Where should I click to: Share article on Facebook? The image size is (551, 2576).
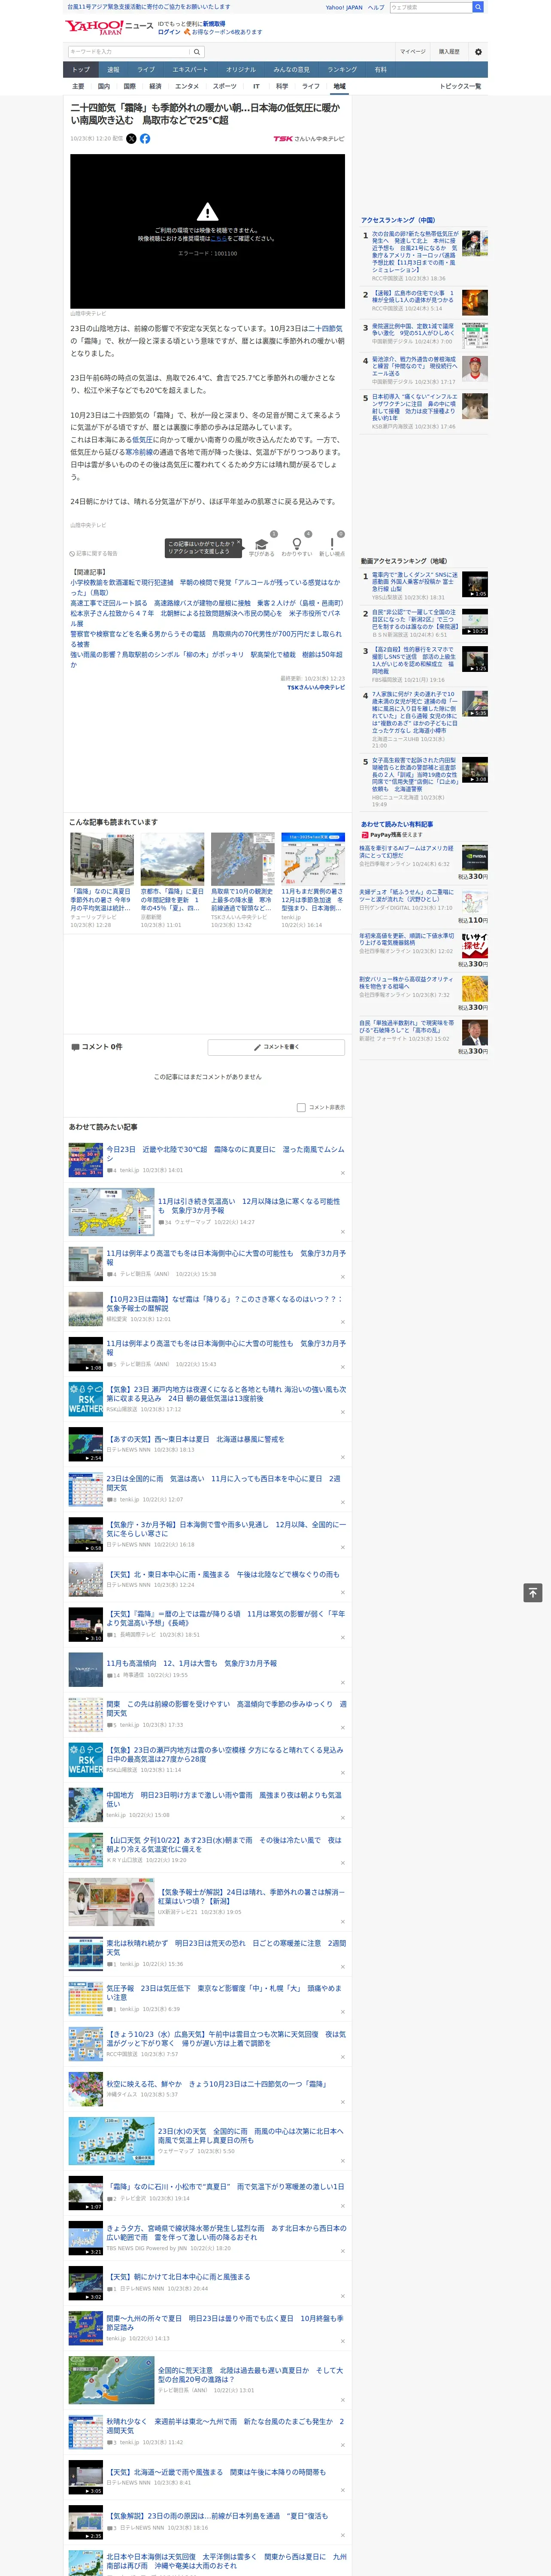coord(145,139)
